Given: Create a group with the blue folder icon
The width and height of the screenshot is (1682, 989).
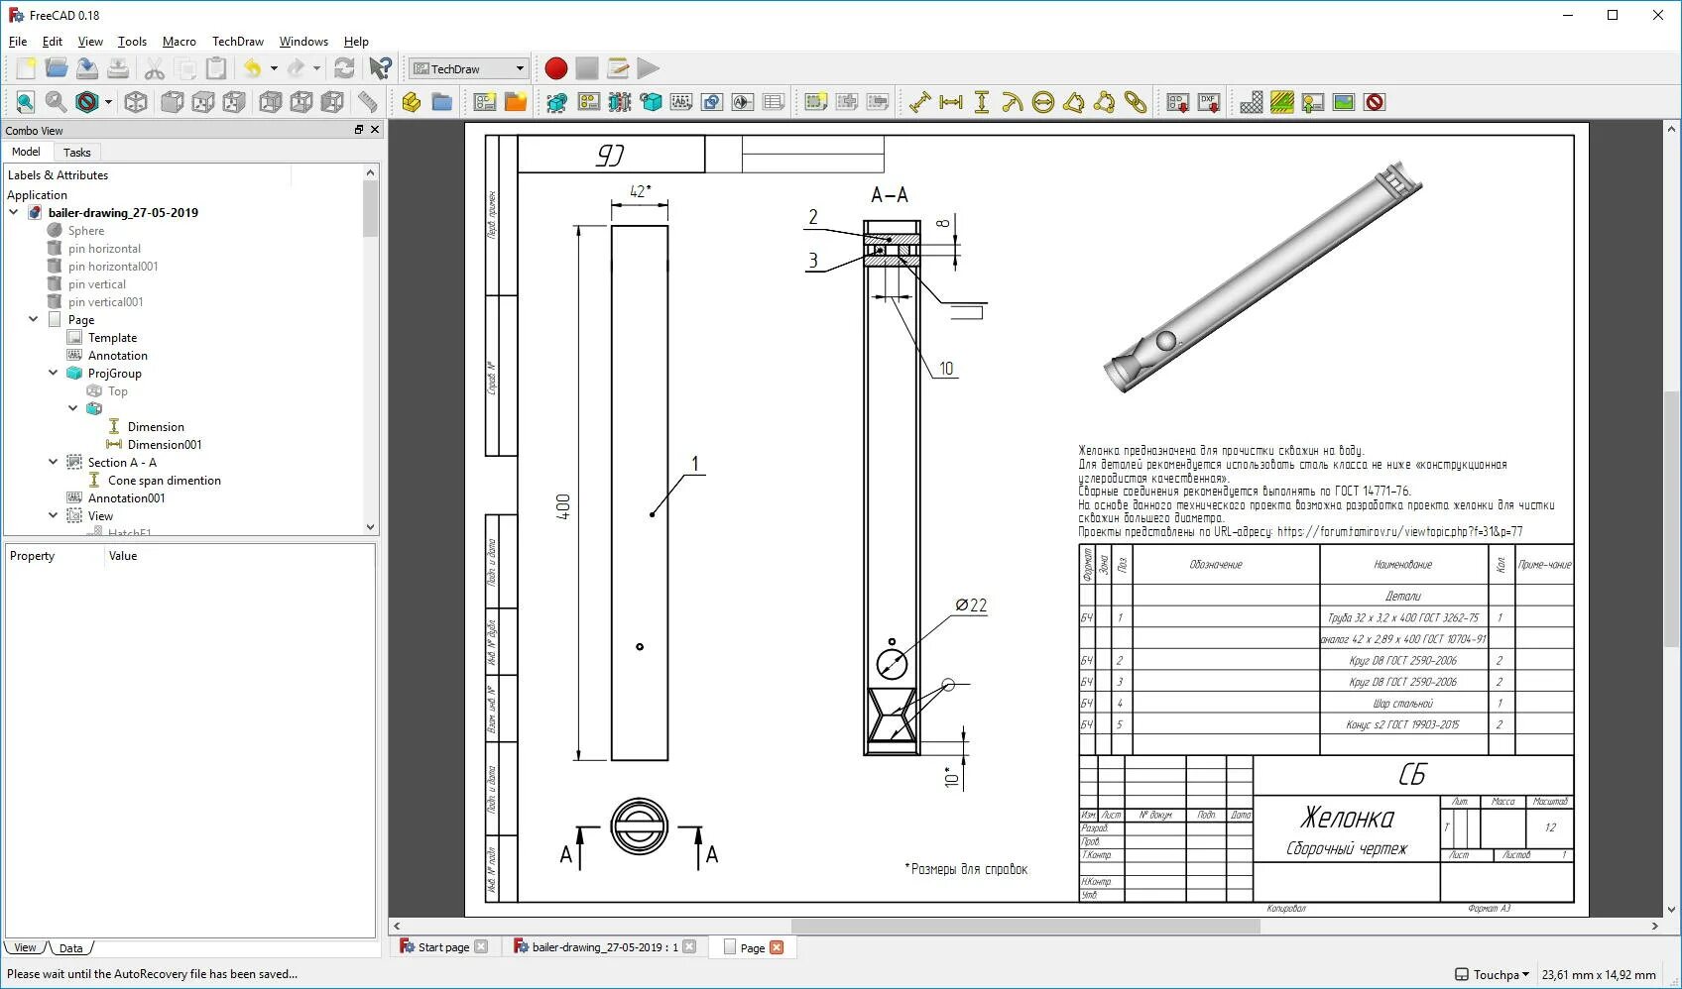Looking at the screenshot, I should (x=441, y=102).
